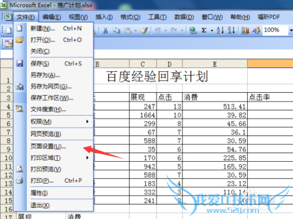Click the Cut scissors toolbar icon

click(x=105, y=30)
